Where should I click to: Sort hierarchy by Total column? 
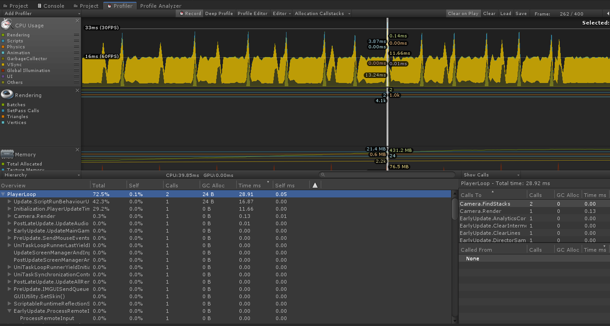[108, 186]
